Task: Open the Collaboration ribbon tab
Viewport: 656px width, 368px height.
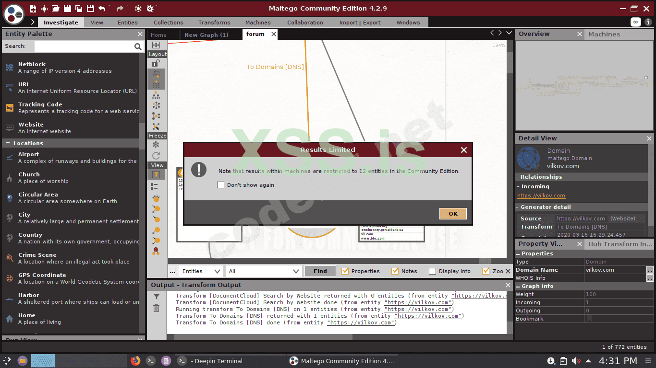Action: point(305,23)
